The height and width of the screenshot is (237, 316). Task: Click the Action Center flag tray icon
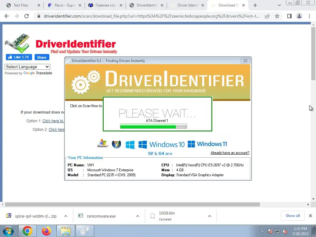tap(270, 231)
